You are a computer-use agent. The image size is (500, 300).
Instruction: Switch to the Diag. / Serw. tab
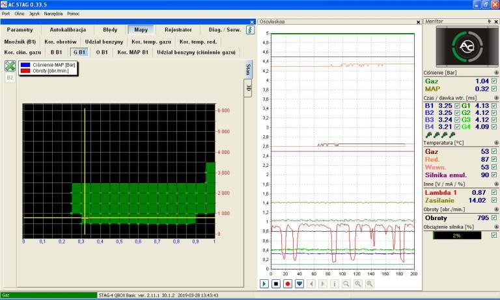click(225, 30)
